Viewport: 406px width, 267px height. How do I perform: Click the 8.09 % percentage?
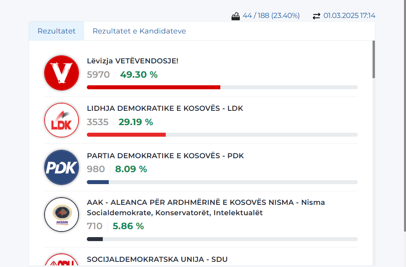[131, 169]
